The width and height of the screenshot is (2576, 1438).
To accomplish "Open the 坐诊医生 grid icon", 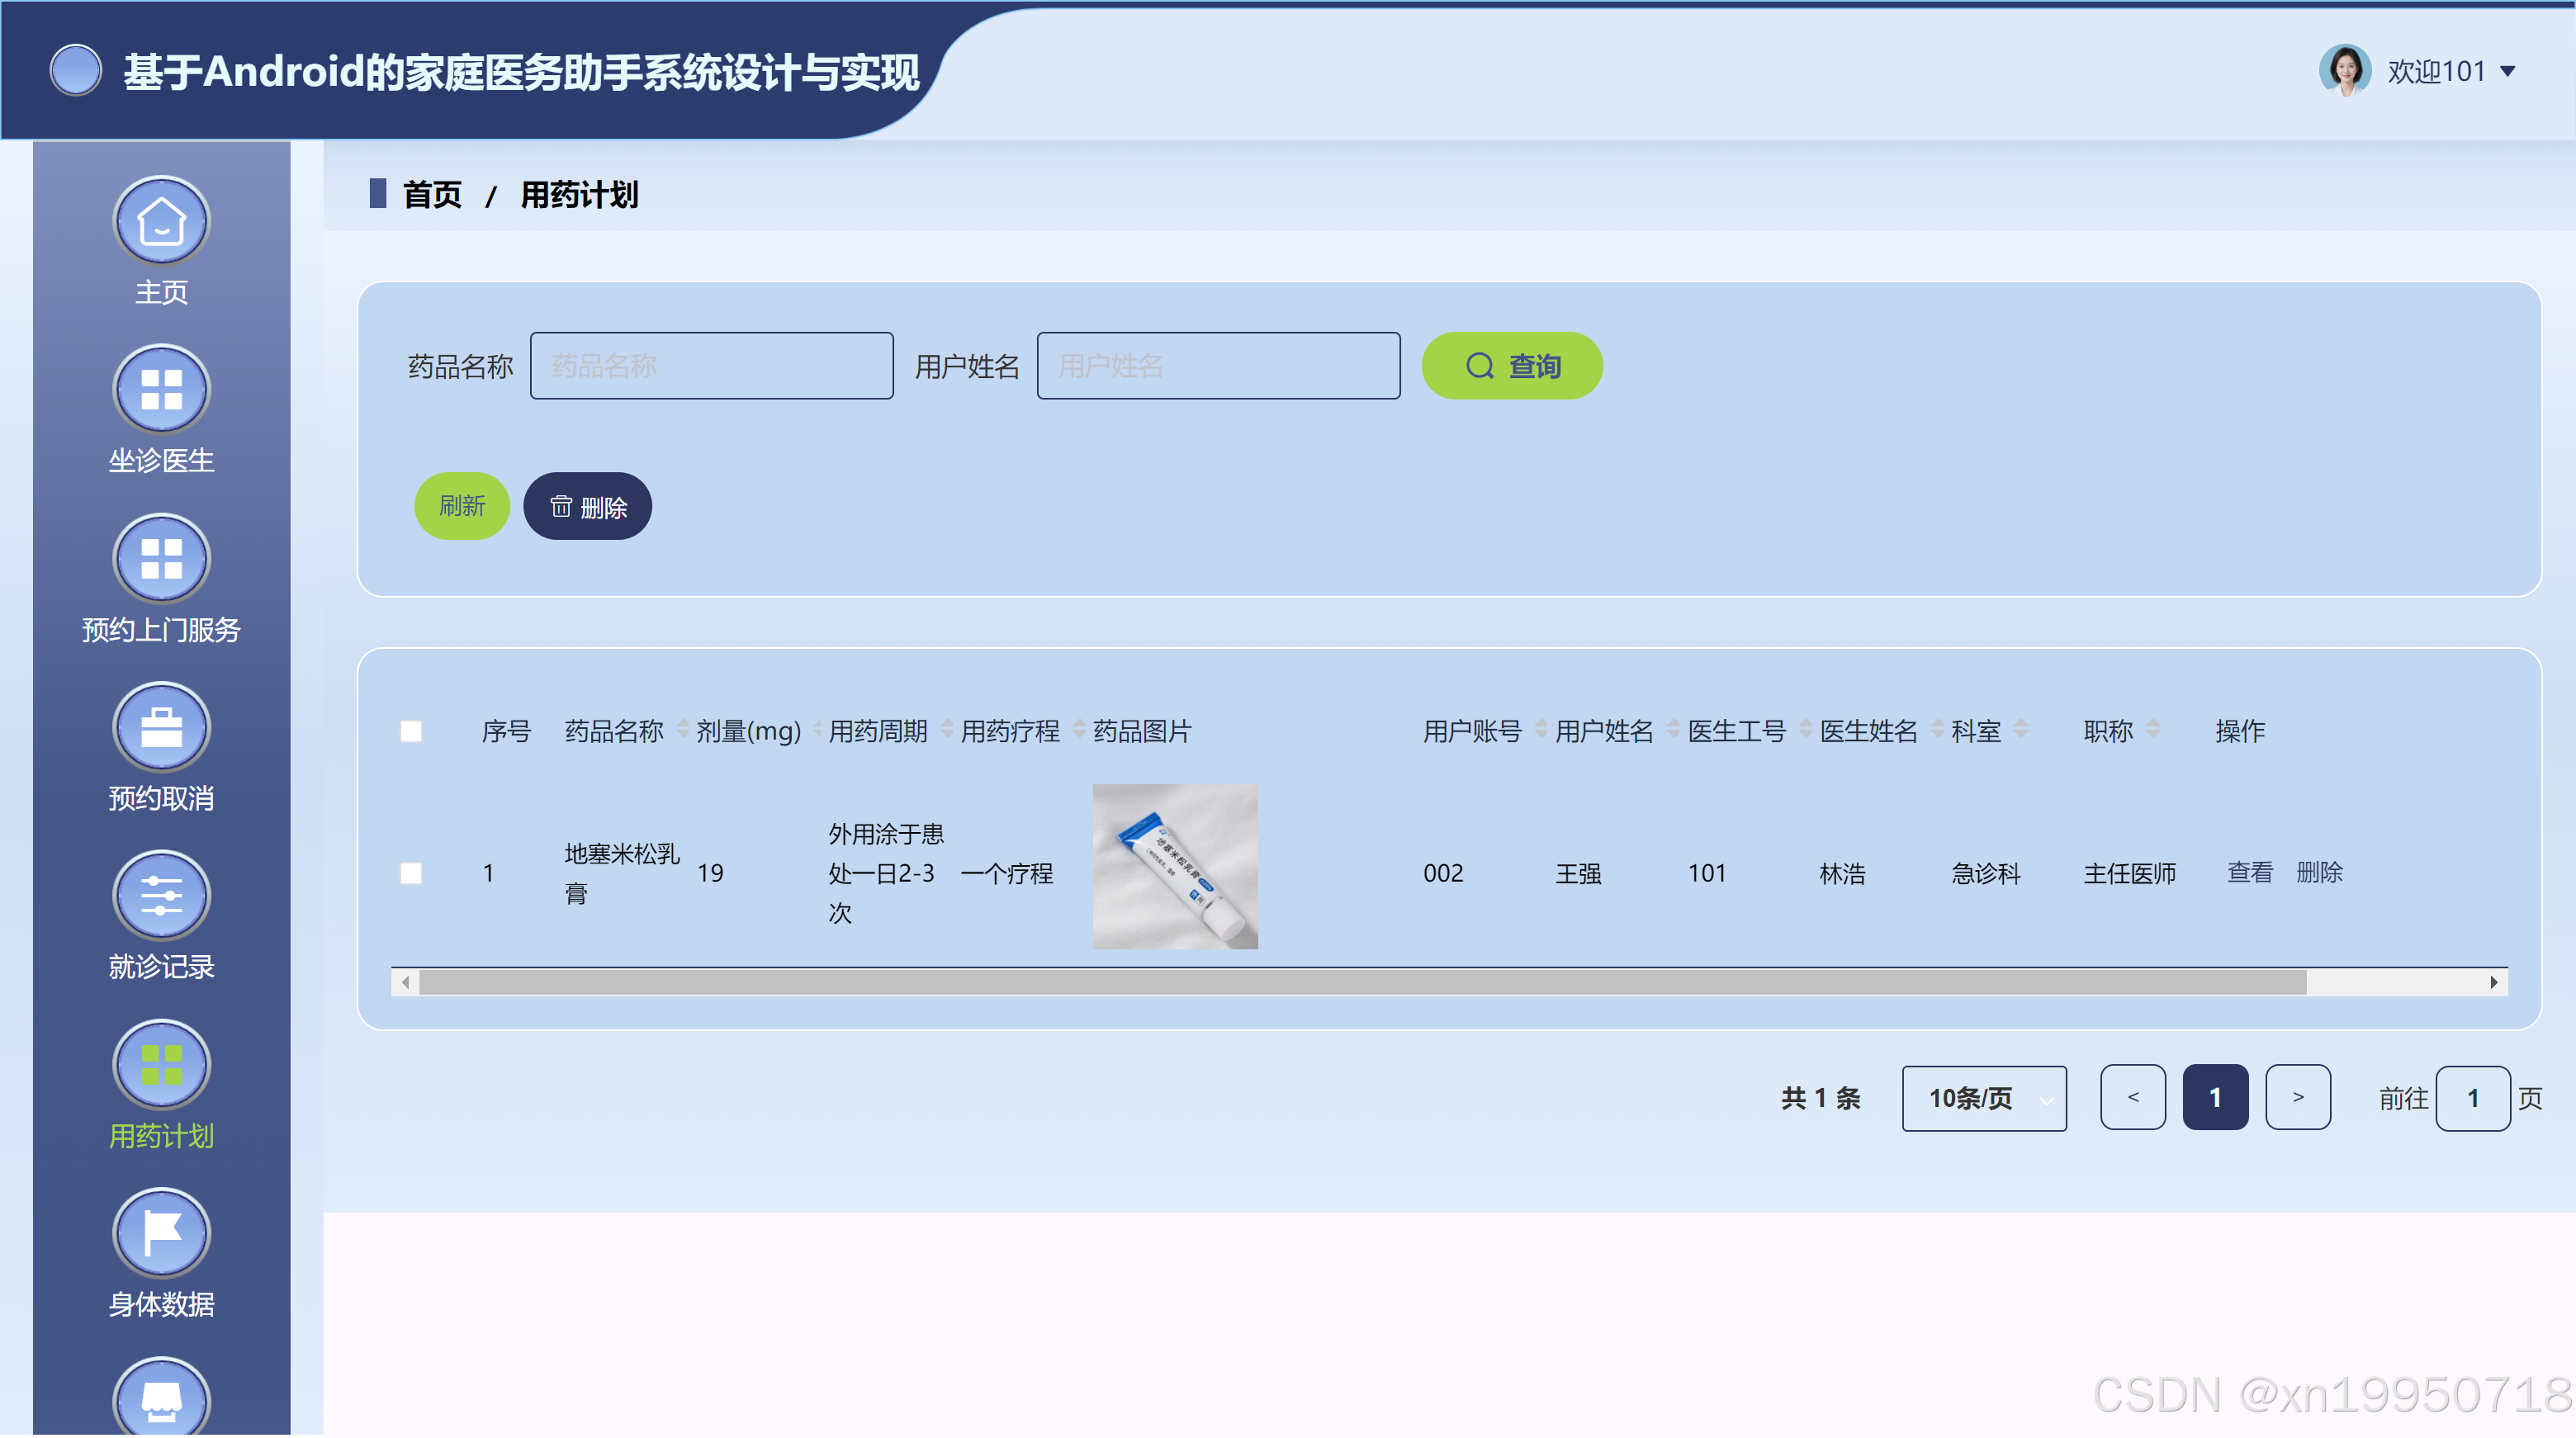I will click(161, 390).
